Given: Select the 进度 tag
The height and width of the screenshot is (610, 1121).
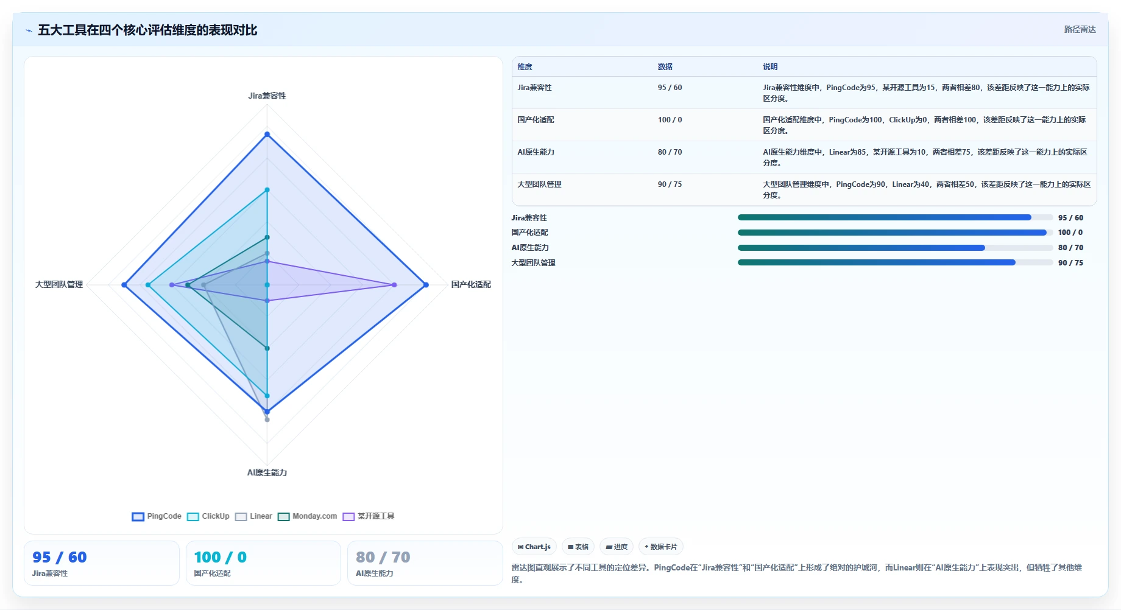Looking at the screenshot, I should pos(617,547).
